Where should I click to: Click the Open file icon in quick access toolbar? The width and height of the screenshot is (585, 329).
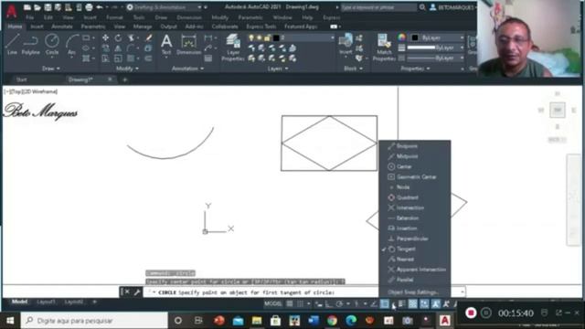pyautogui.click(x=37, y=7)
